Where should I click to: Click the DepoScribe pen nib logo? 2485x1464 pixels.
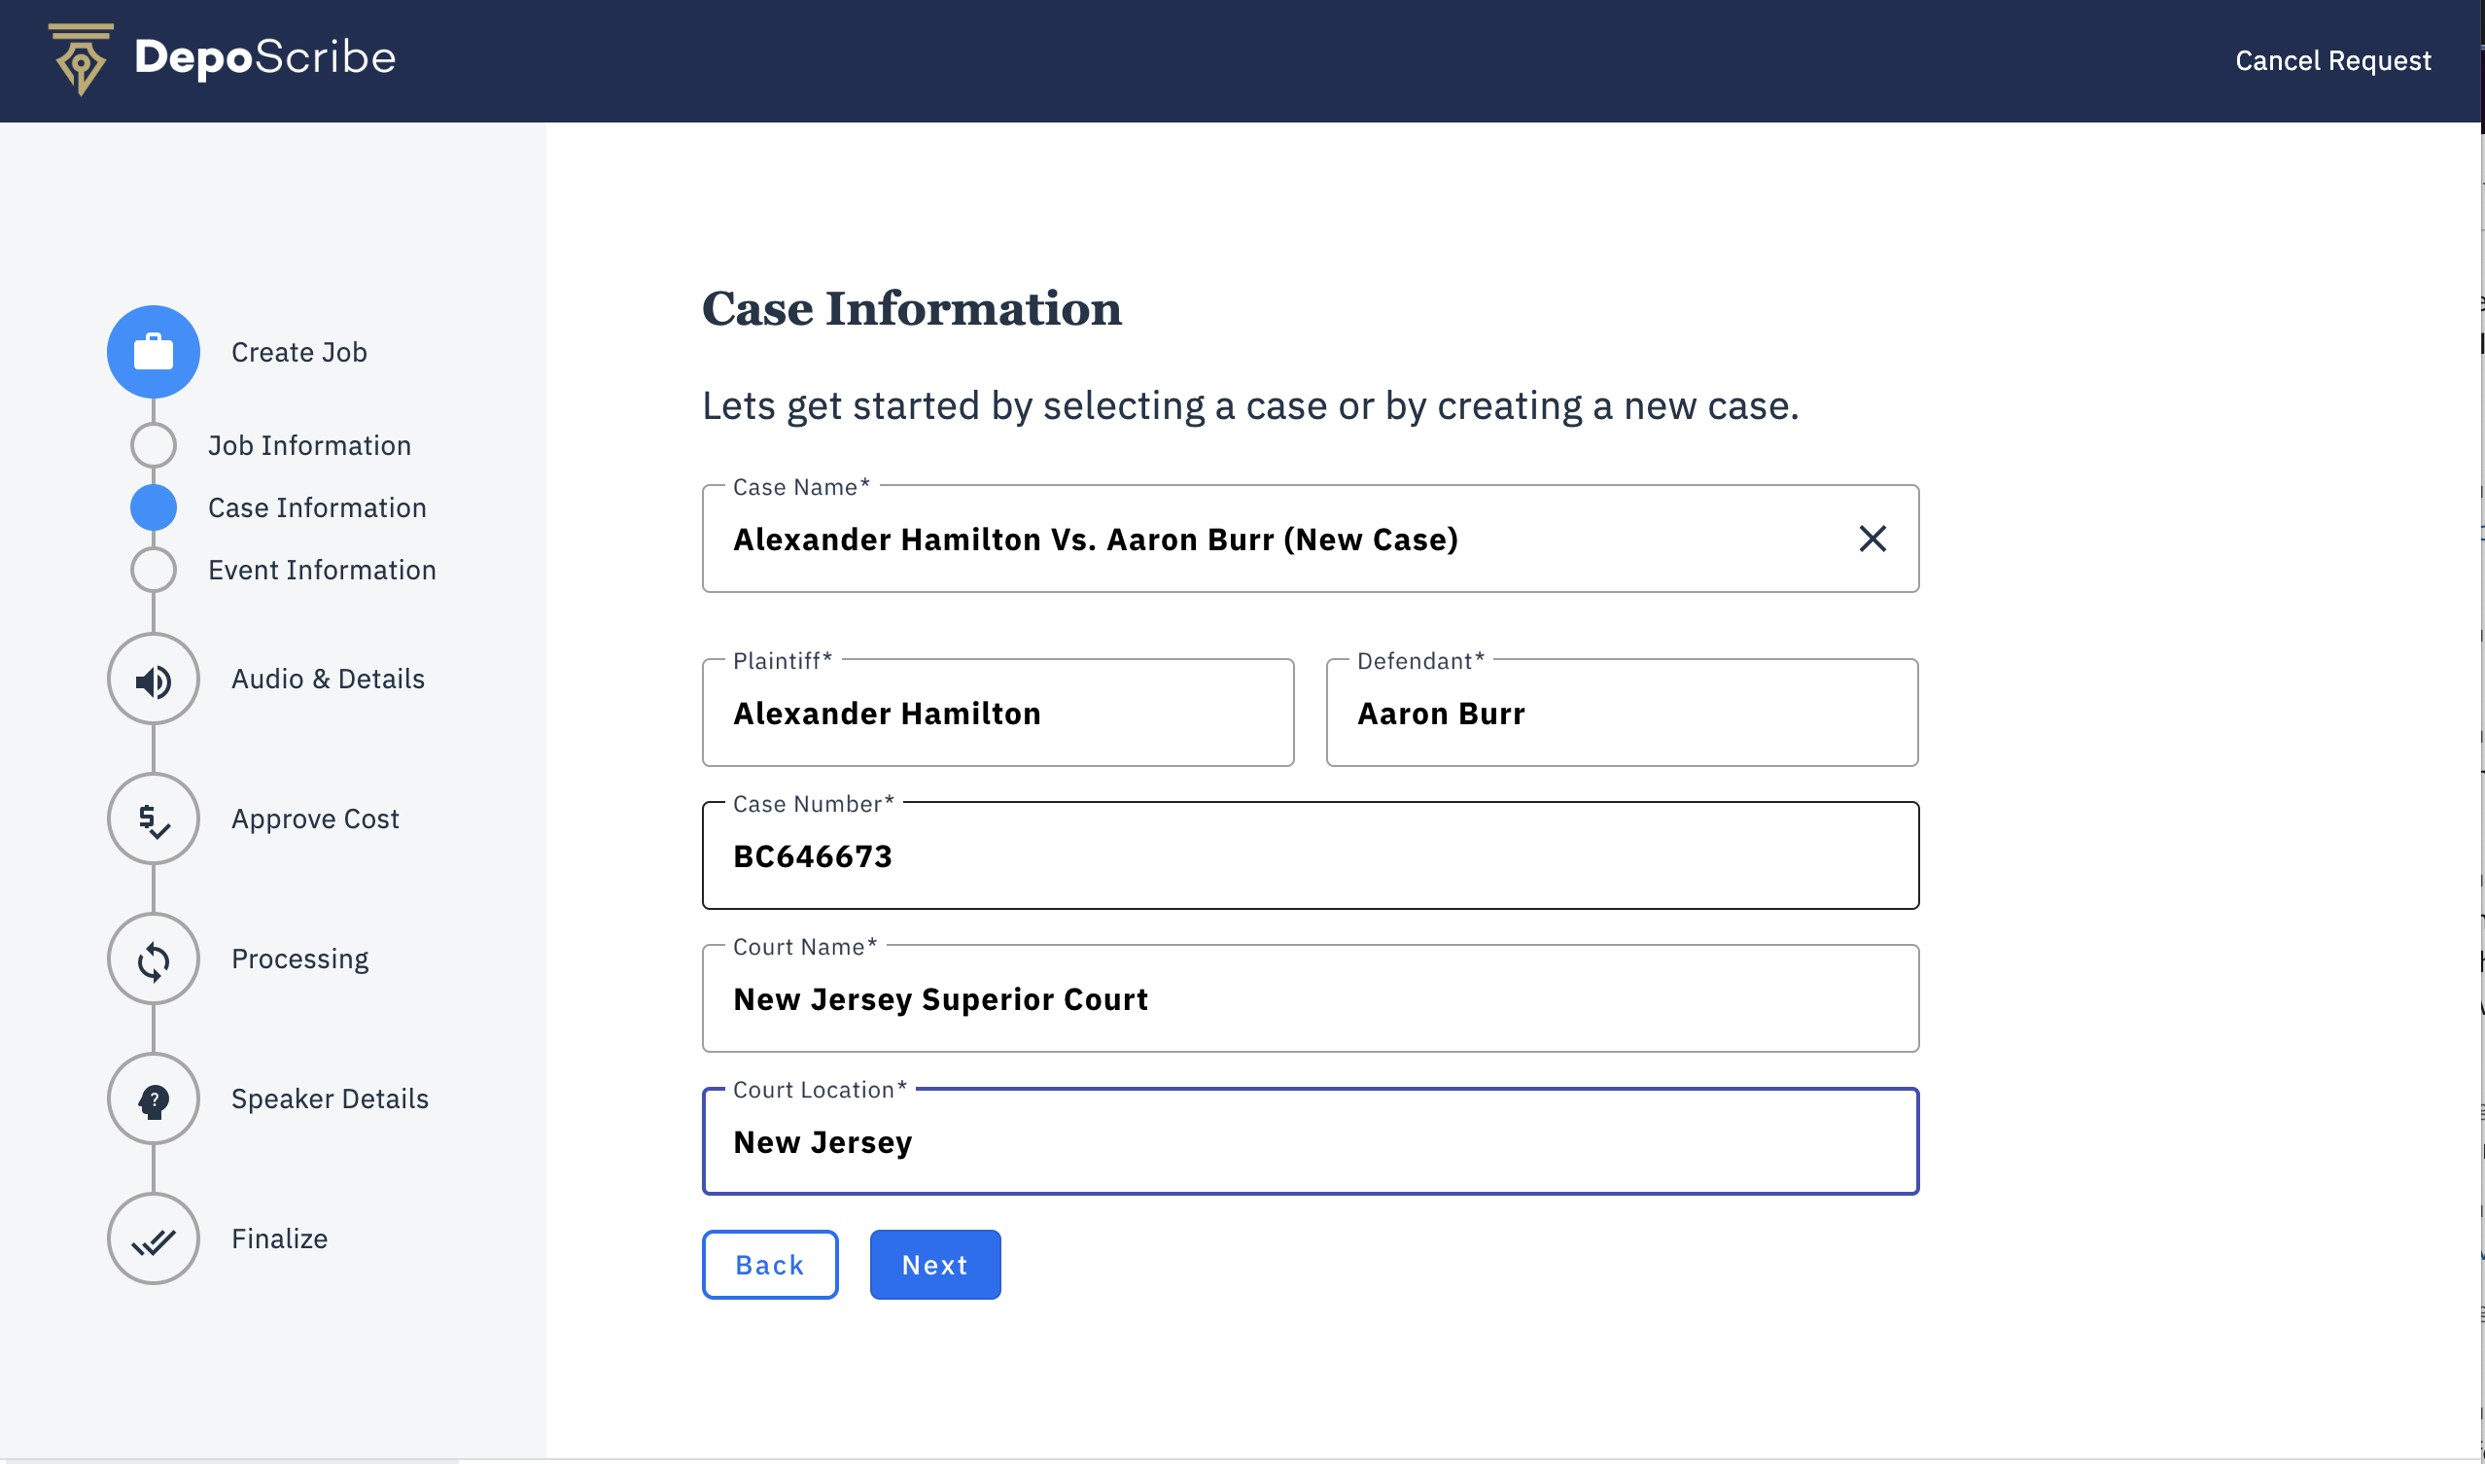pyautogui.click(x=80, y=59)
